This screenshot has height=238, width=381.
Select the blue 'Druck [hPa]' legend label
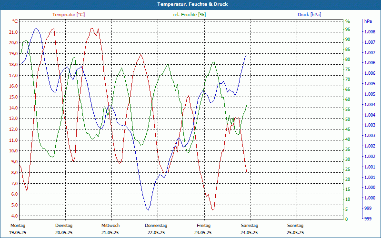309,15
